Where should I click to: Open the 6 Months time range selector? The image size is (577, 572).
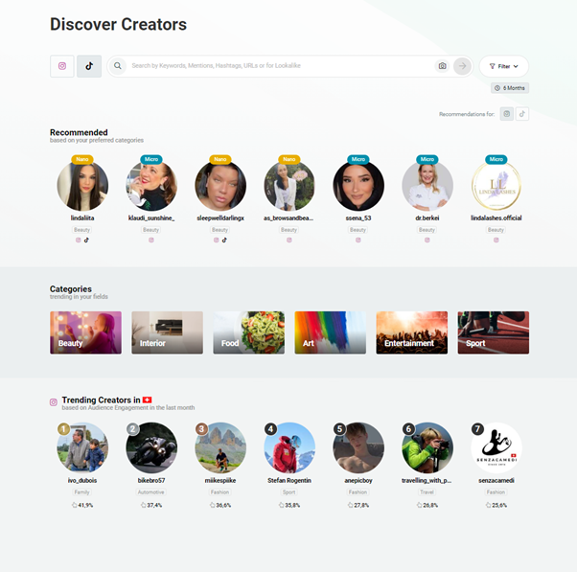(510, 88)
